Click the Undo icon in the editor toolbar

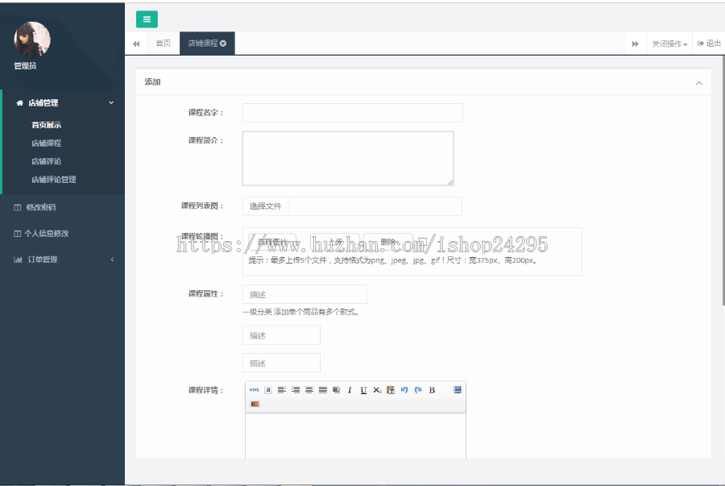pos(404,390)
